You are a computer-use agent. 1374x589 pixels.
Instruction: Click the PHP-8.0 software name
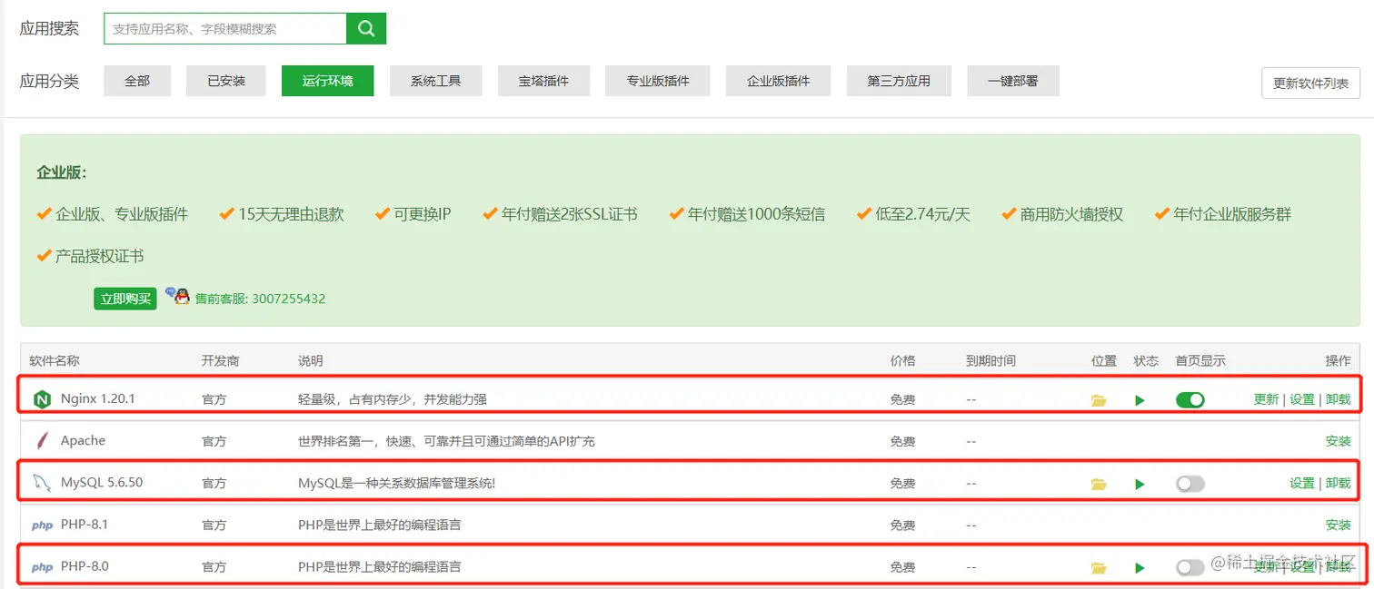click(85, 566)
